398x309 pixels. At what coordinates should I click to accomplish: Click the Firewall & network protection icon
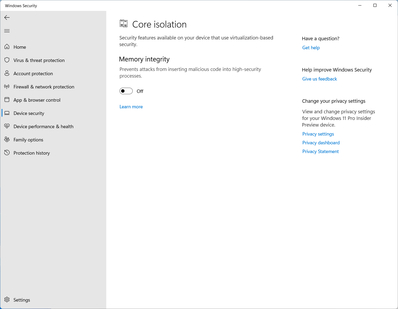(7, 87)
